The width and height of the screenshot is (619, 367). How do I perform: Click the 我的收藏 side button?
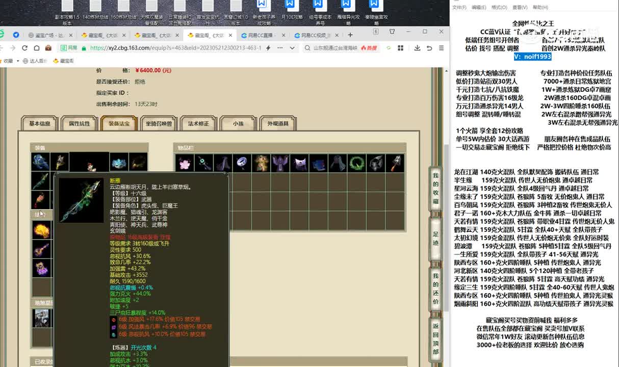(435, 189)
